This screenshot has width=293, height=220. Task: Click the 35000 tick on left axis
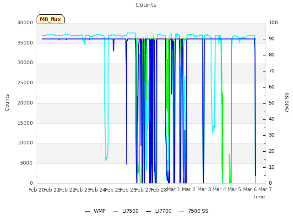[x=25, y=43]
